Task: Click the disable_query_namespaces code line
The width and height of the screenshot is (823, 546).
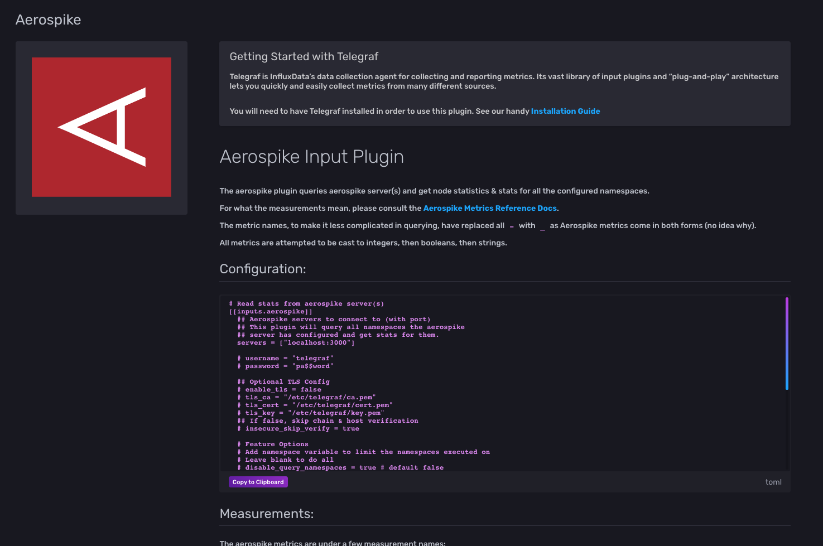Action: (x=340, y=467)
